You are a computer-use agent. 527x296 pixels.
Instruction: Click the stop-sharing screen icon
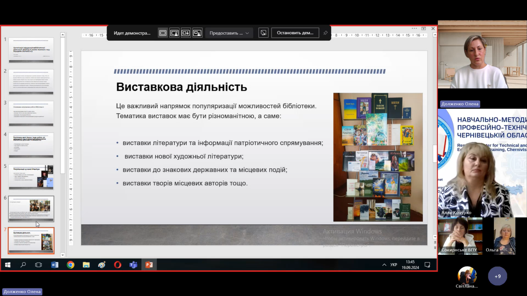click(263, 33)
